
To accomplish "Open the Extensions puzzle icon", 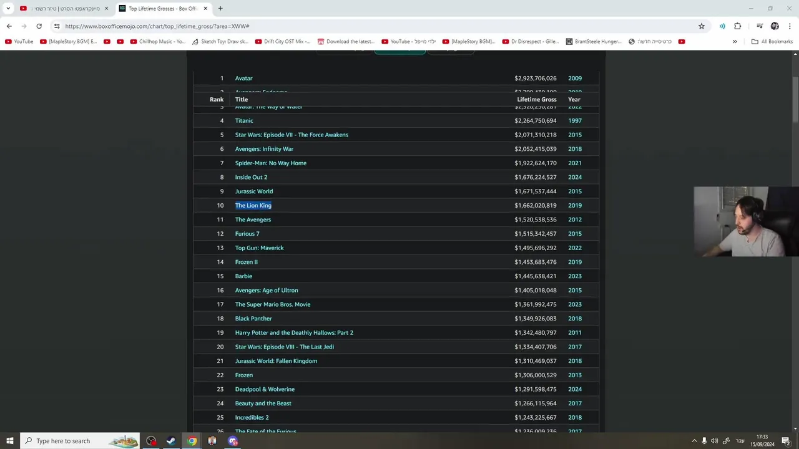I will (x=737, y=26).
